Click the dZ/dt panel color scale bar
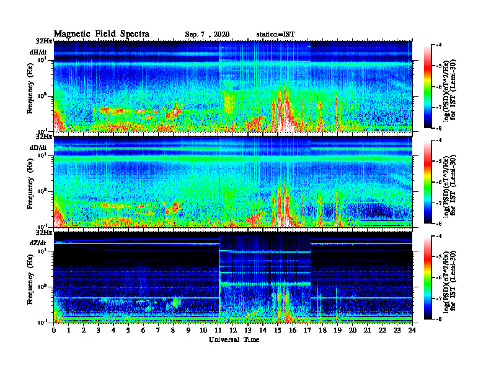This screenshot has width=491, height=379. 428,277
